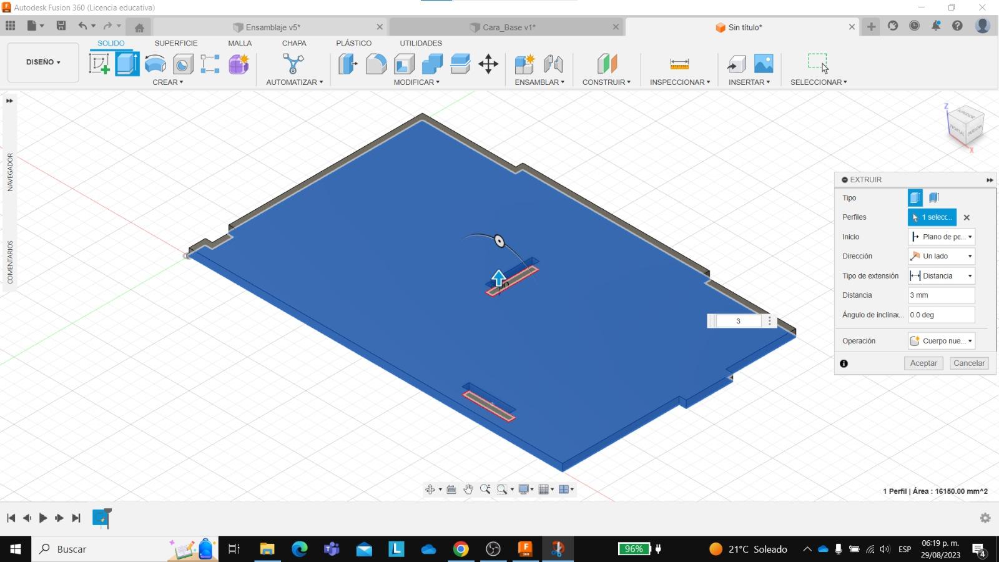Viewport: 999px width, 562px height.
Task: Choose the Hole tool icon
Action: [183, 64]
